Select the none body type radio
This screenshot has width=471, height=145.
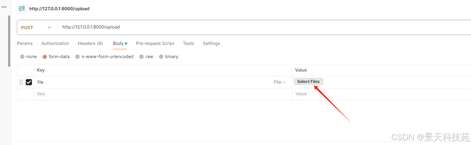[22, 57]
